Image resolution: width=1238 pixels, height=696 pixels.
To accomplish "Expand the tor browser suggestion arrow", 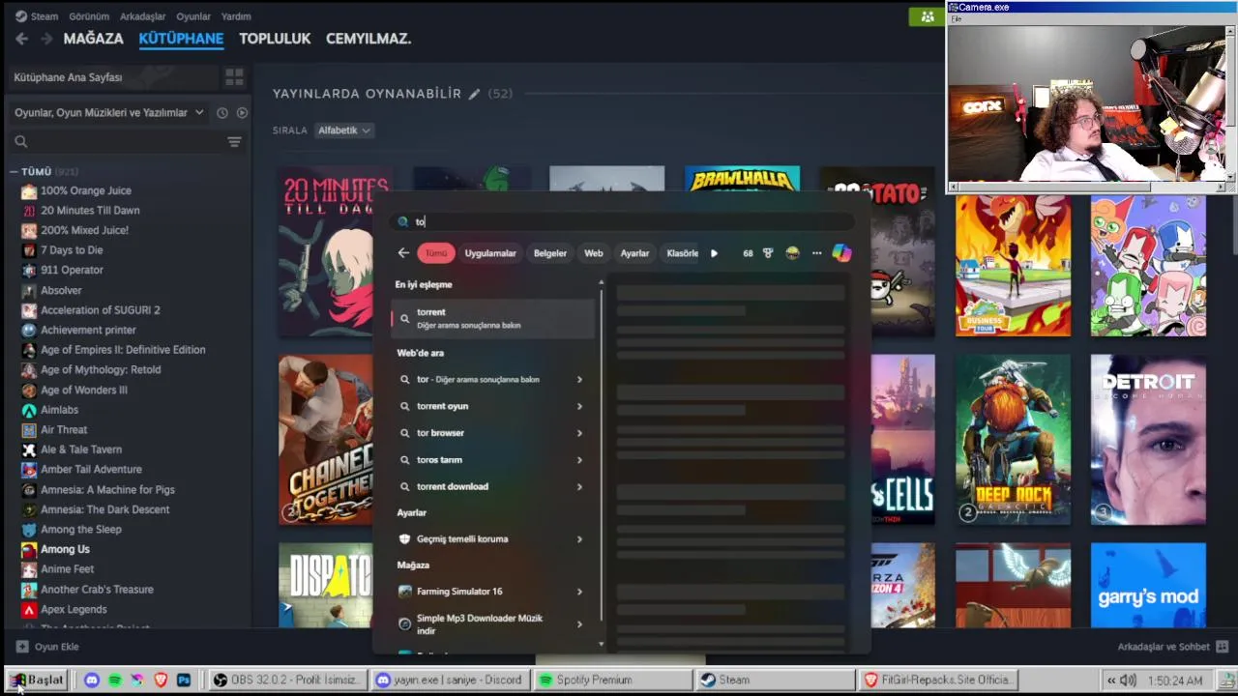I will pos(579,433).
